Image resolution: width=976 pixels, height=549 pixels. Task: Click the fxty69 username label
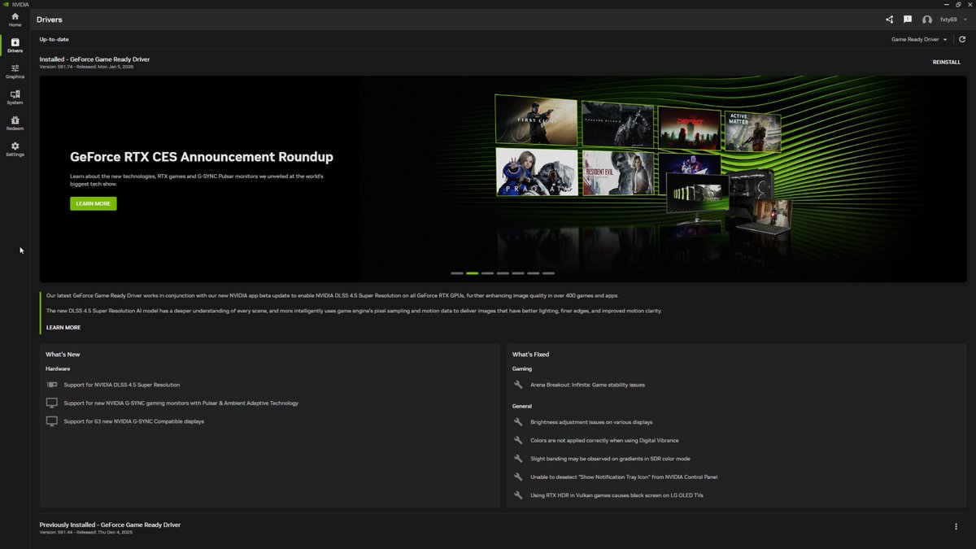coord(948,20)
